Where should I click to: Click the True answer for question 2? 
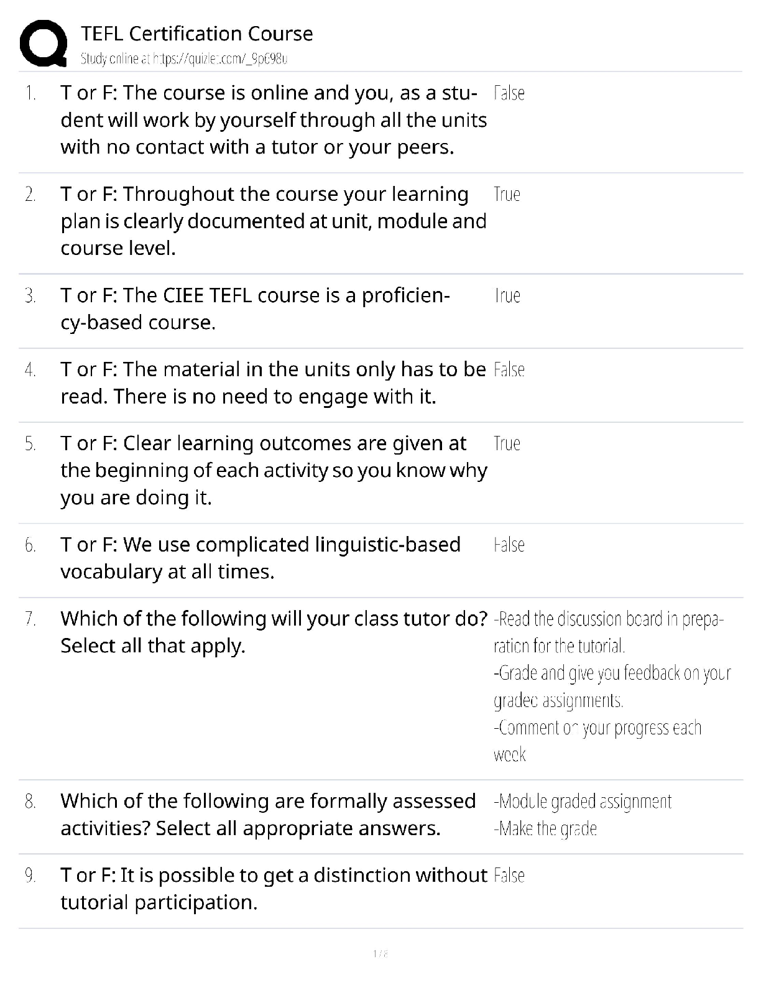tap(507, 195)
